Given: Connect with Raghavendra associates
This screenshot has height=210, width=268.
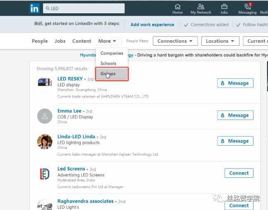Looking at the screenshot, I should click(239, 205).
